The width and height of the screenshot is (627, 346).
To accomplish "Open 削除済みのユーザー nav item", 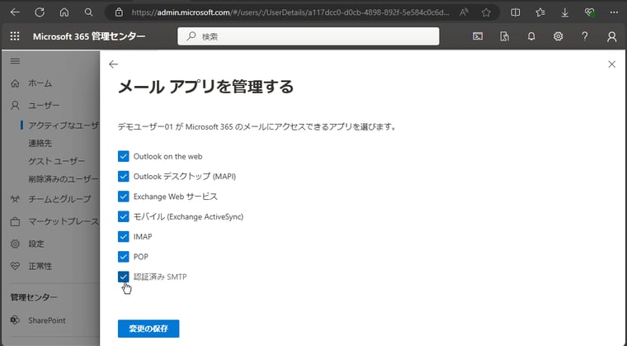I will 64,179.
